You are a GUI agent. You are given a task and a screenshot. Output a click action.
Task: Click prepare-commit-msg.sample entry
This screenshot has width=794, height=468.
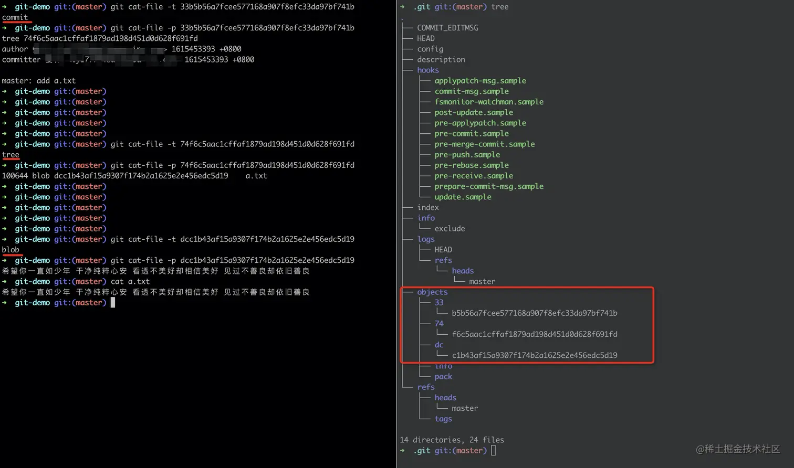click(x=489, y=186)
